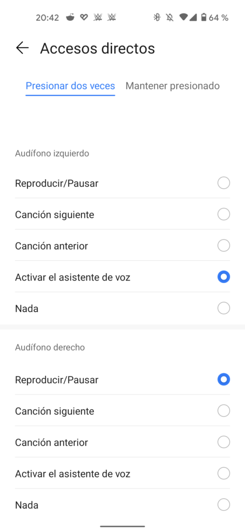The height and width of the screenshot is (531, 245).
Task: Choose Canción anterior for right earbud
Action: point(122,442)
